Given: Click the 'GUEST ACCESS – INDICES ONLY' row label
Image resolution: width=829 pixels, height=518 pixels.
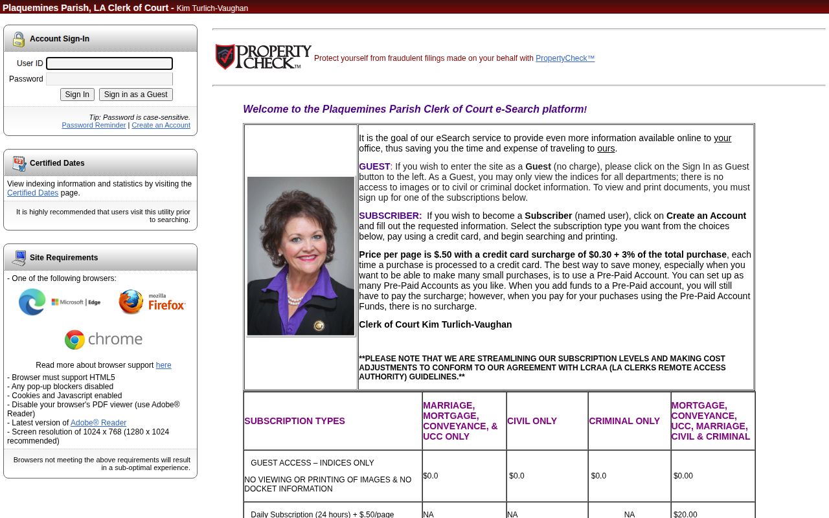Looking at the screenshot, I should coord(312,463).
